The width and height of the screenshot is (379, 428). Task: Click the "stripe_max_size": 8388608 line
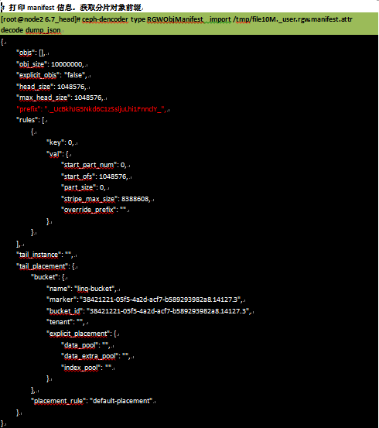[107, 199]
